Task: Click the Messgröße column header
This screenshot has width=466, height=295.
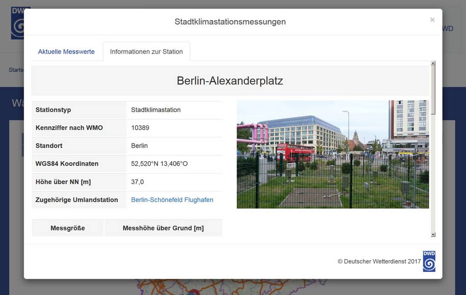Action: tap(68, 228)
